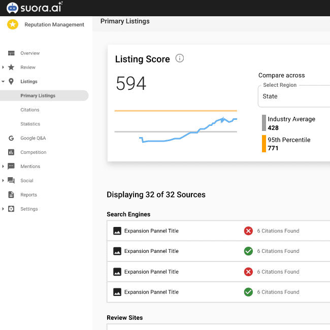Select Citations in the sidebar

[x=30, y=110]
